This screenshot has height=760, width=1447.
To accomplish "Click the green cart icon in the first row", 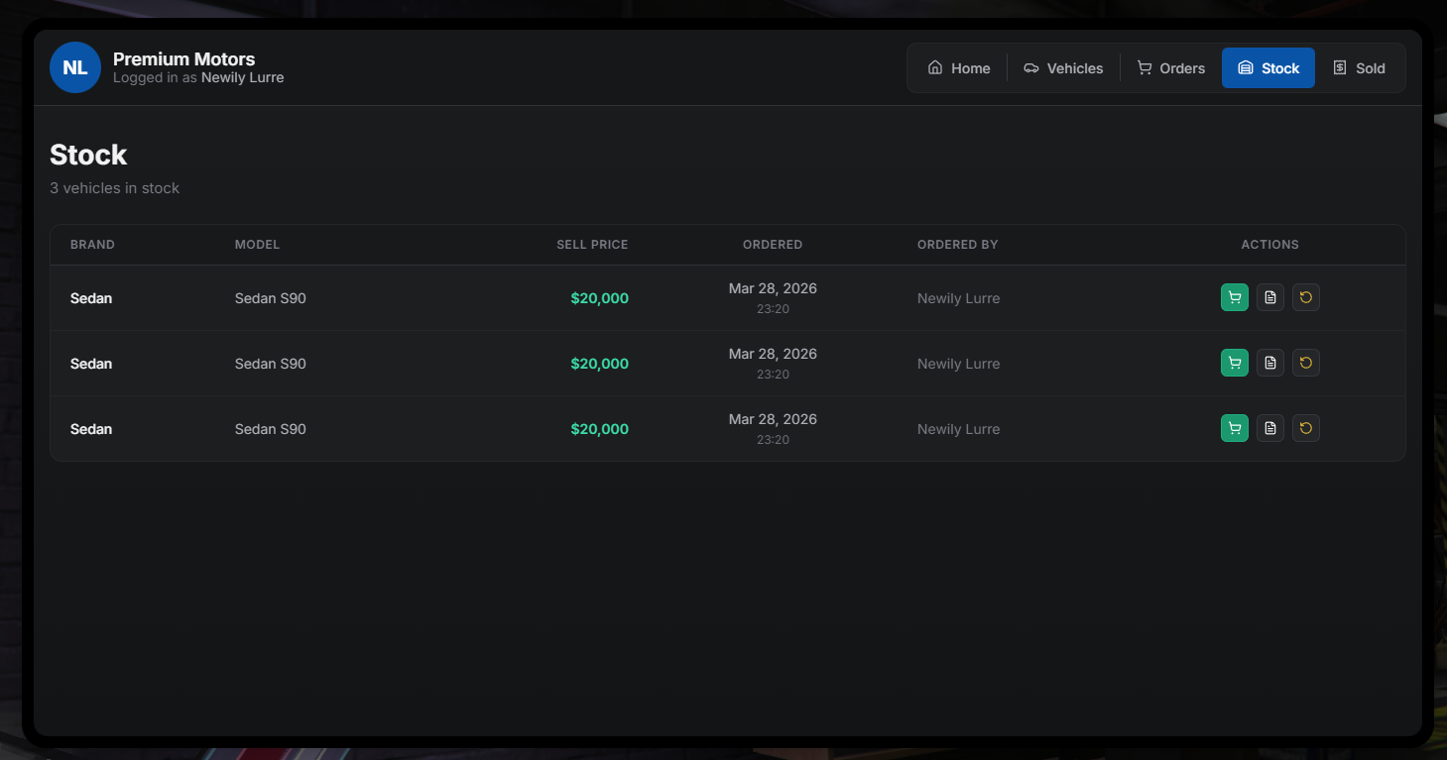I will pyautogui.click(x=1234, y=297).
